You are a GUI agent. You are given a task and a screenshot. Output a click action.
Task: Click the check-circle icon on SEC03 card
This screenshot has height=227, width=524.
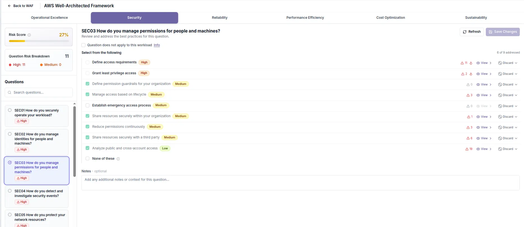(x=10, y=163)
